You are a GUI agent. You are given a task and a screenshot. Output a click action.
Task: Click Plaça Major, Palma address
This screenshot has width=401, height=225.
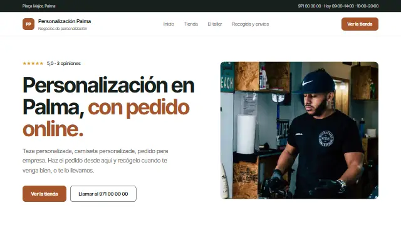[39, 6]
